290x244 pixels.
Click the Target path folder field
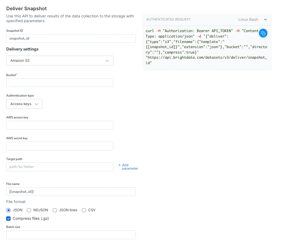point(59,167)
